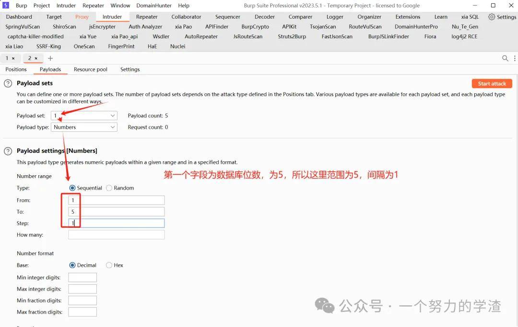
Task: Open the Intruder menu
Action: (66, 6)
